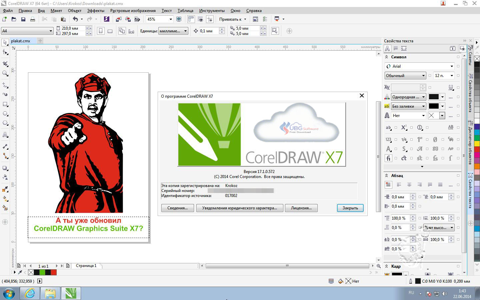Open the Макет menu

[x=56, y=11]
